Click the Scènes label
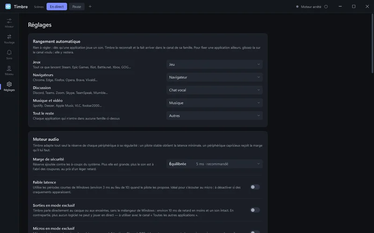The height and width of the screenshot is (233, 374). point(39,7)
